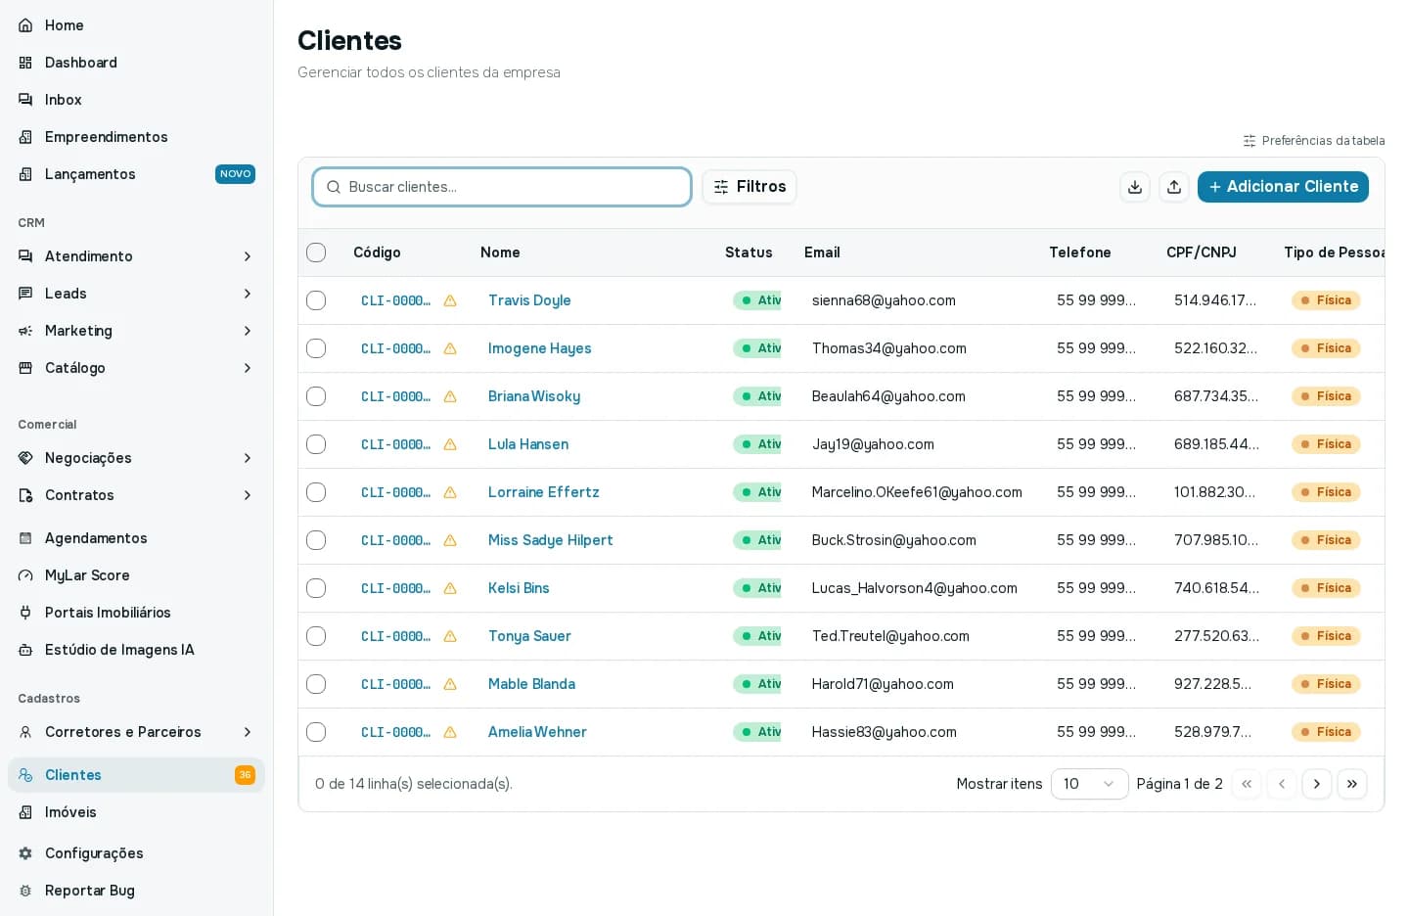Image resolution: width=1409 pixels, height=916 pixels.
Task: Select the Tonya Sauer row checkbox
Action: [x=316, y=636]
